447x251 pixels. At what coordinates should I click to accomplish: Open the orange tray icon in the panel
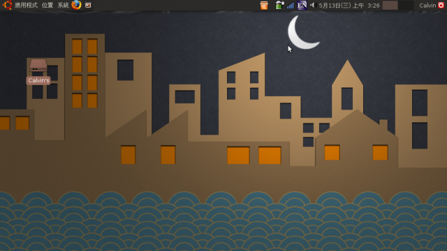(x=264, y=5)
